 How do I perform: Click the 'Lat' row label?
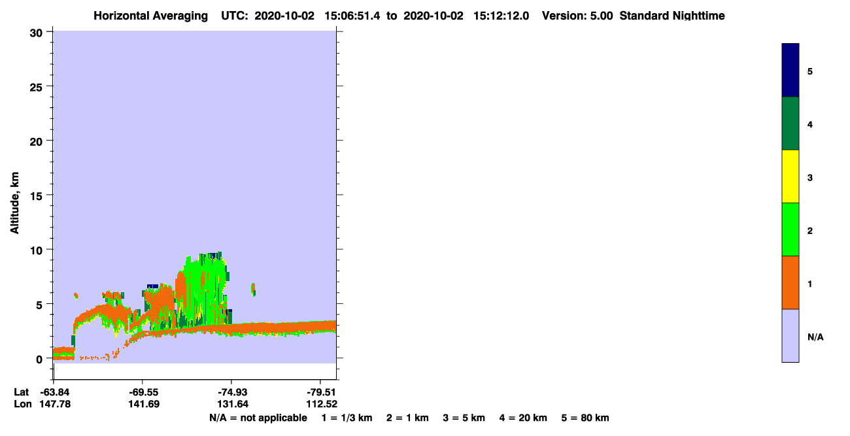pyautogui.click(x=21, y=392)
